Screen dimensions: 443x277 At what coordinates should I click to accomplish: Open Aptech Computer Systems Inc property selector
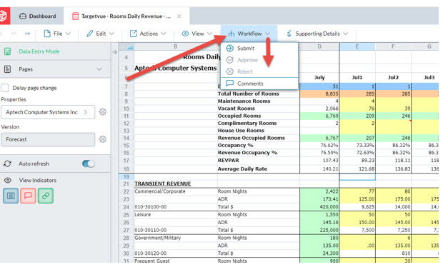click(x=48, y=112)
